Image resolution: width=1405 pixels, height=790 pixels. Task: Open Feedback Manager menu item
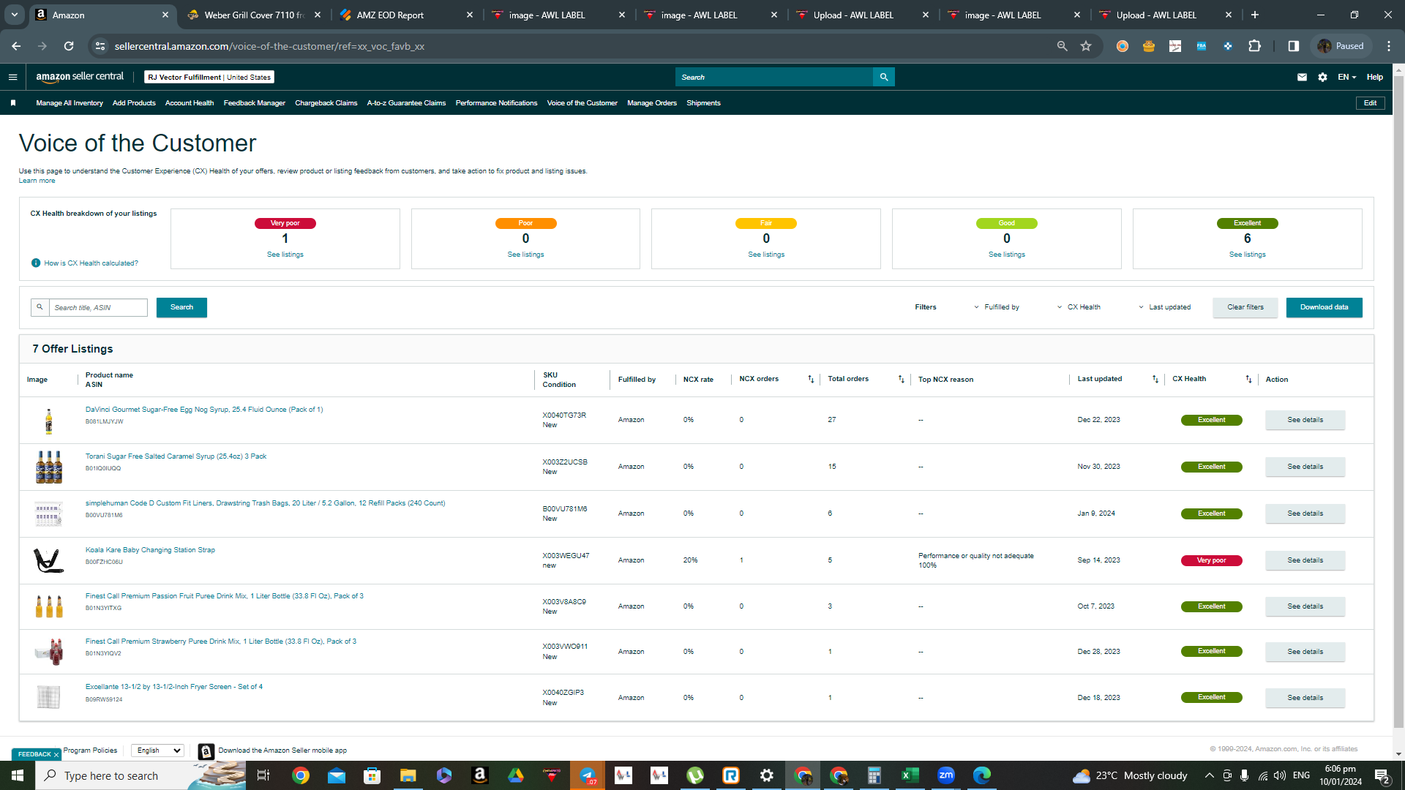pyautogui.click(x=255, y=103)
